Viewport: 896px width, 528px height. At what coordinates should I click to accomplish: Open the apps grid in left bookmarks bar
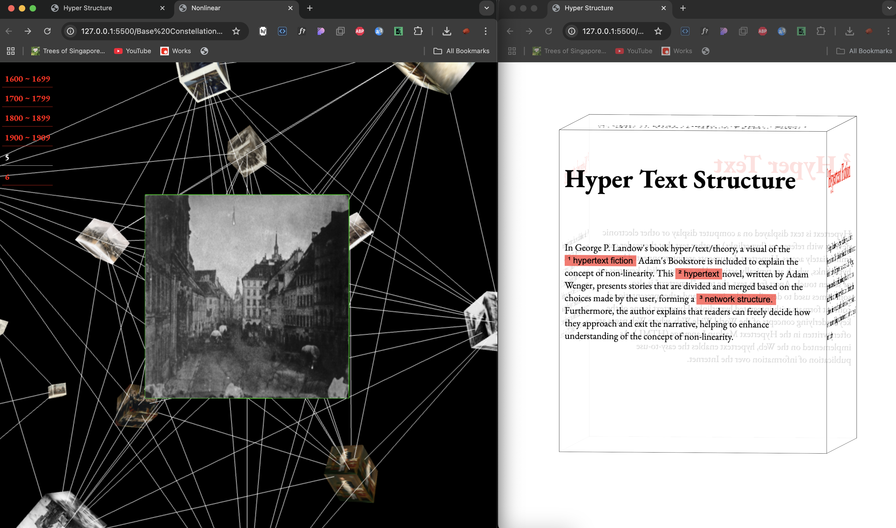point(11,51)
